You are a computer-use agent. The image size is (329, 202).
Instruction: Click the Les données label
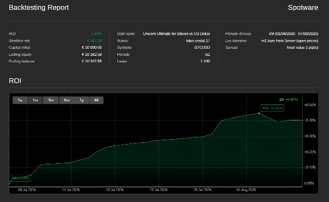pyautogui.click(x=236, y=41)
